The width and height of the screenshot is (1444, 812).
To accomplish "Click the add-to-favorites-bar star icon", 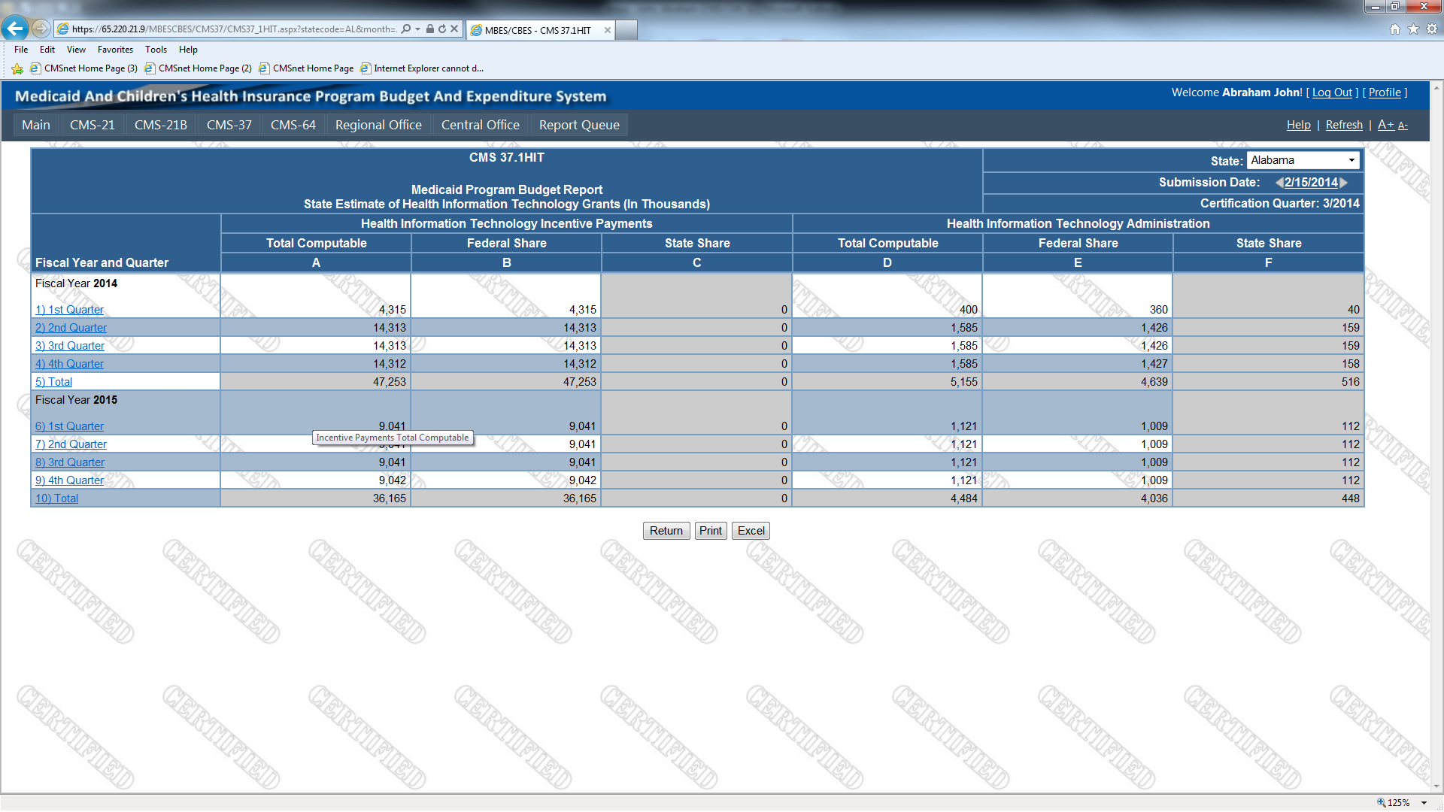I will pos(17,68).
